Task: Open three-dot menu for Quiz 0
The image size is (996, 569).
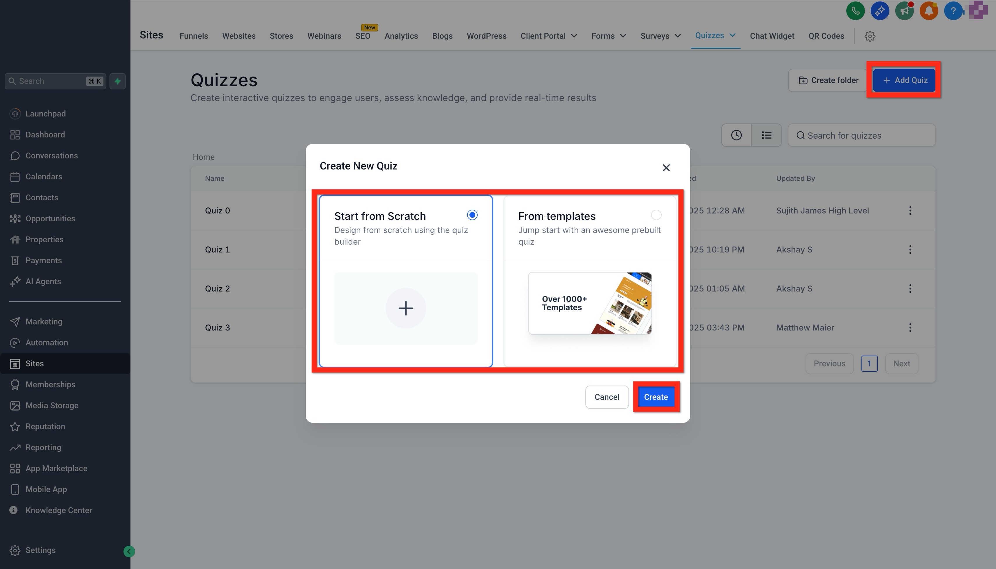Action: (x=910, y=211)
